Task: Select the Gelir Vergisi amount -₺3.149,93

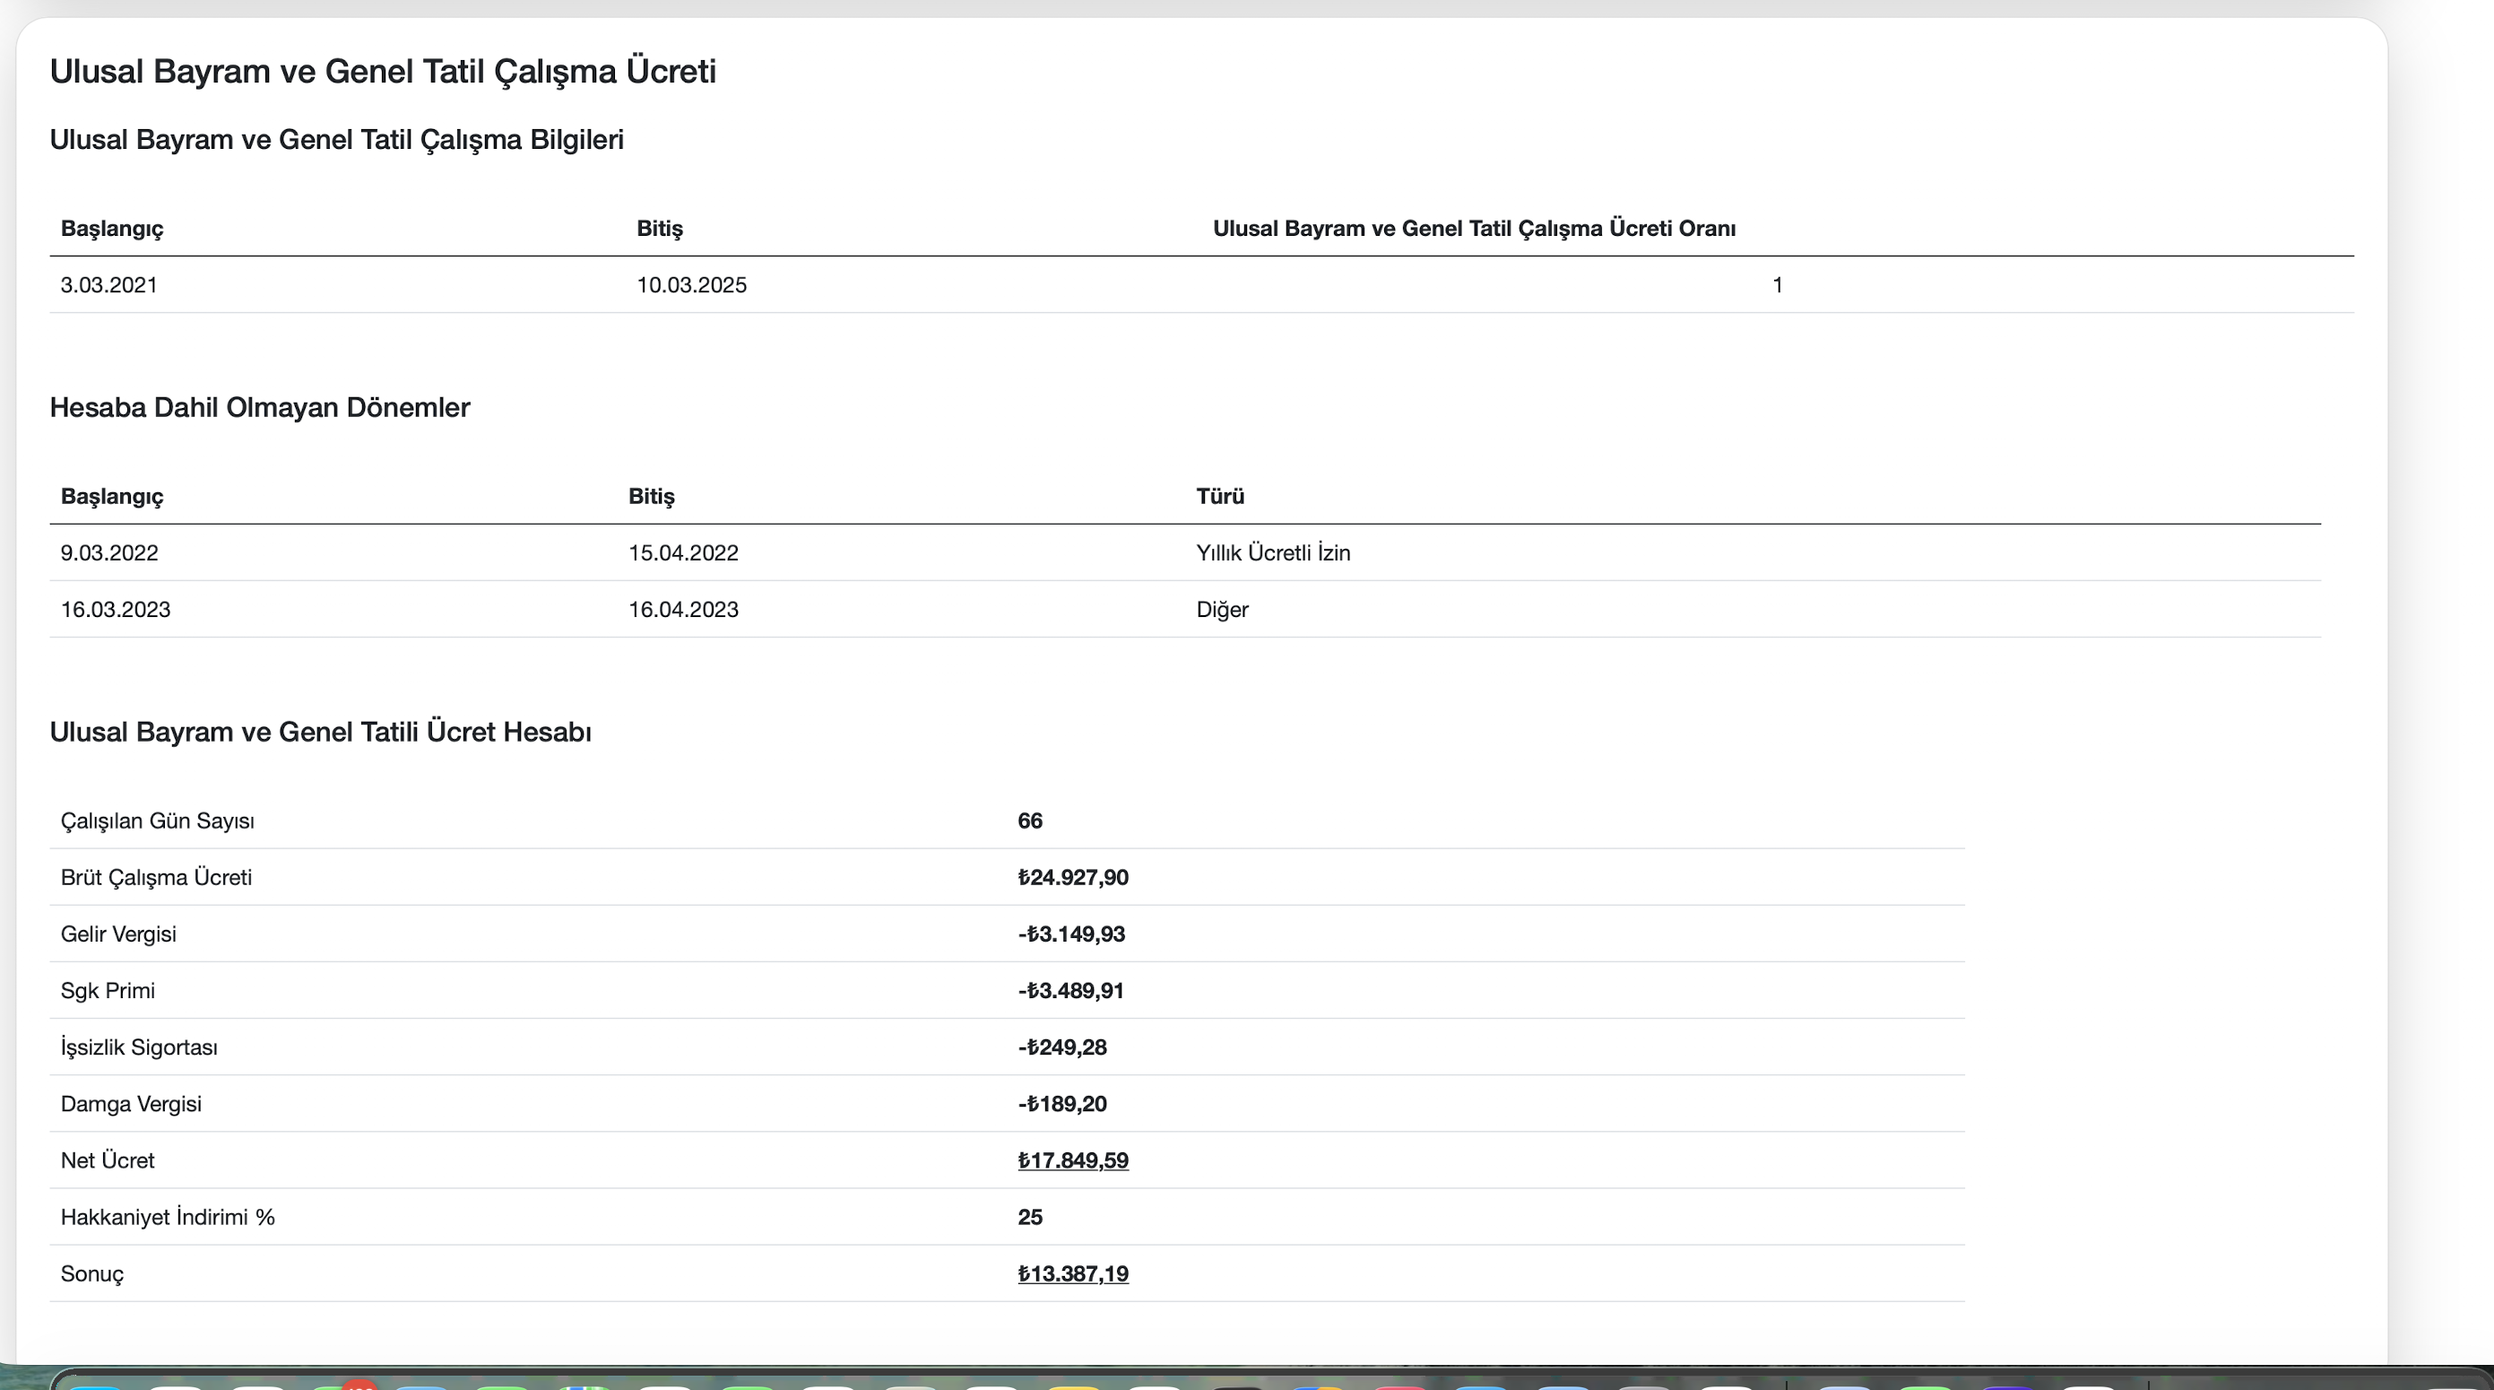Action: tap(1070, 934)
